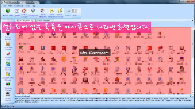Click program list scrollbar down arrow

[192, 93]
